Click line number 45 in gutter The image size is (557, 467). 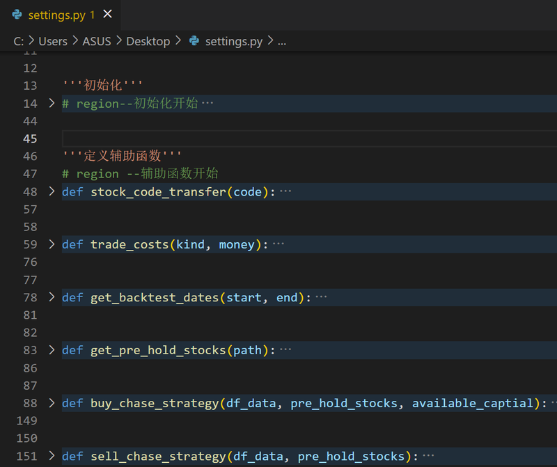click(x=30, y=138)
